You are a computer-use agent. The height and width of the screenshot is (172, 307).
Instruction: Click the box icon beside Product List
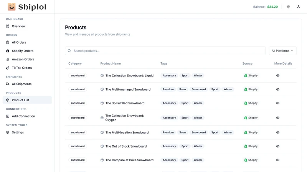[8, 100]
